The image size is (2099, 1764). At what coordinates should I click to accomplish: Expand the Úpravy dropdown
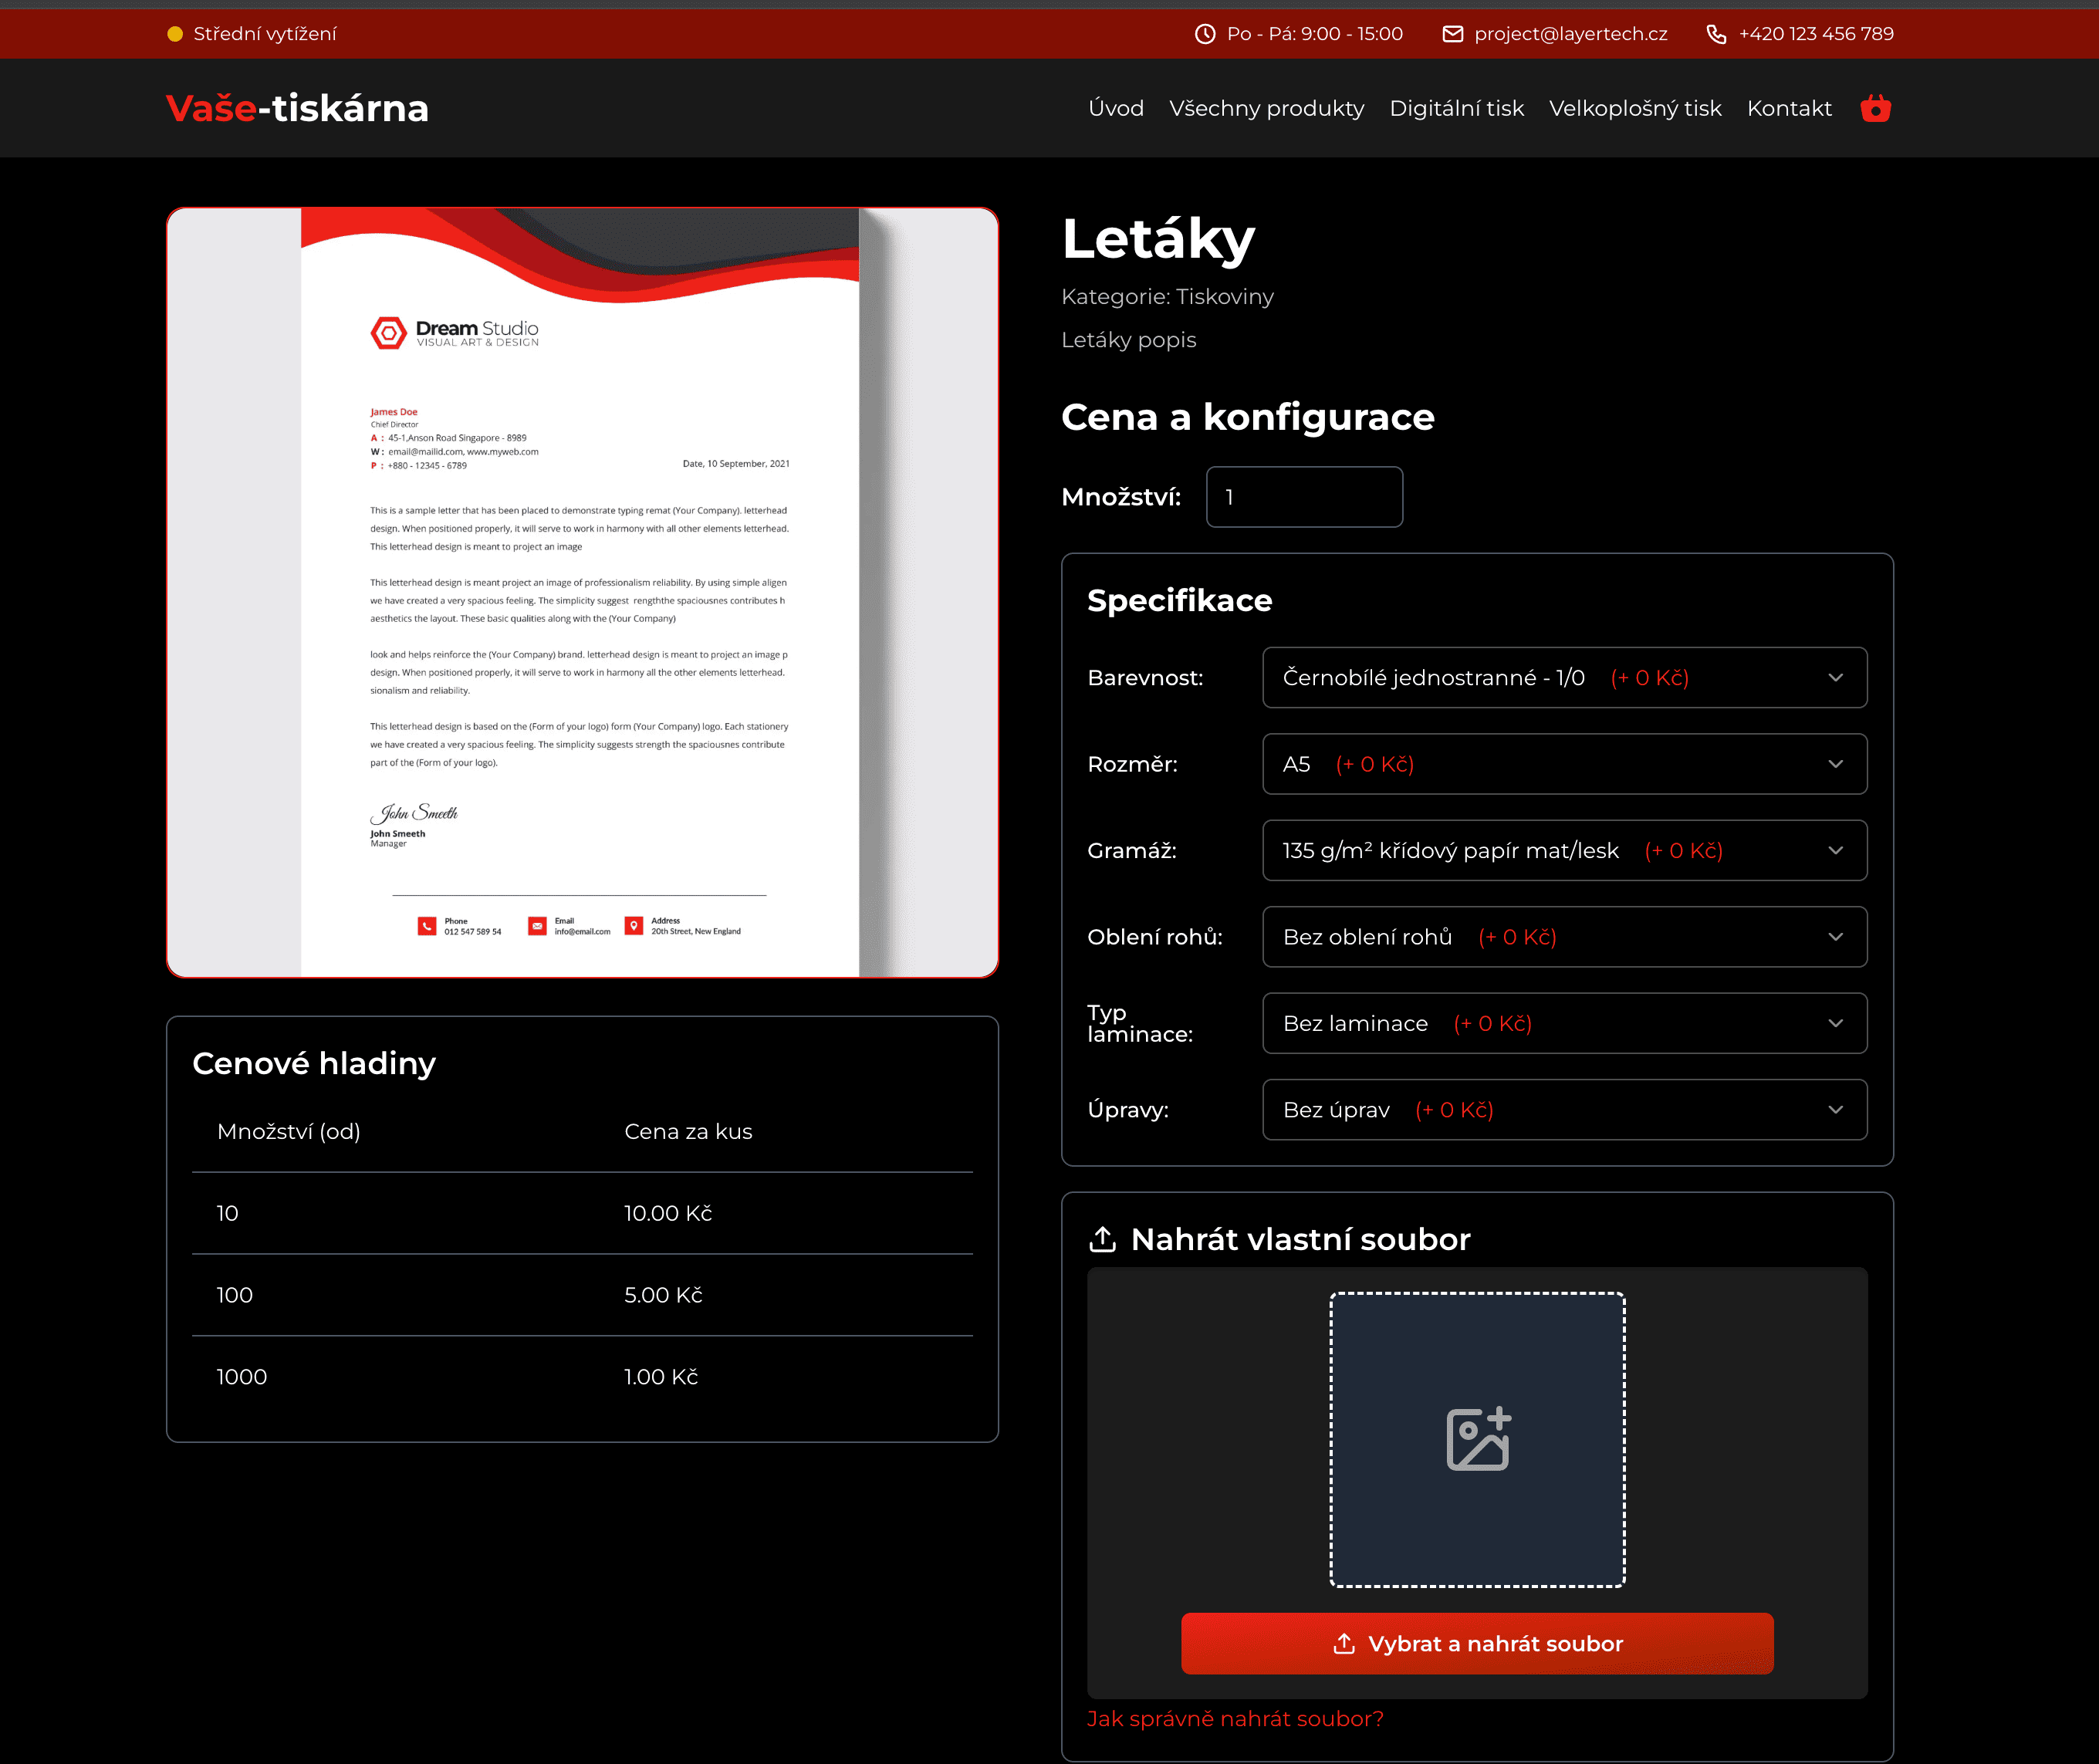pos(1564,1110)
